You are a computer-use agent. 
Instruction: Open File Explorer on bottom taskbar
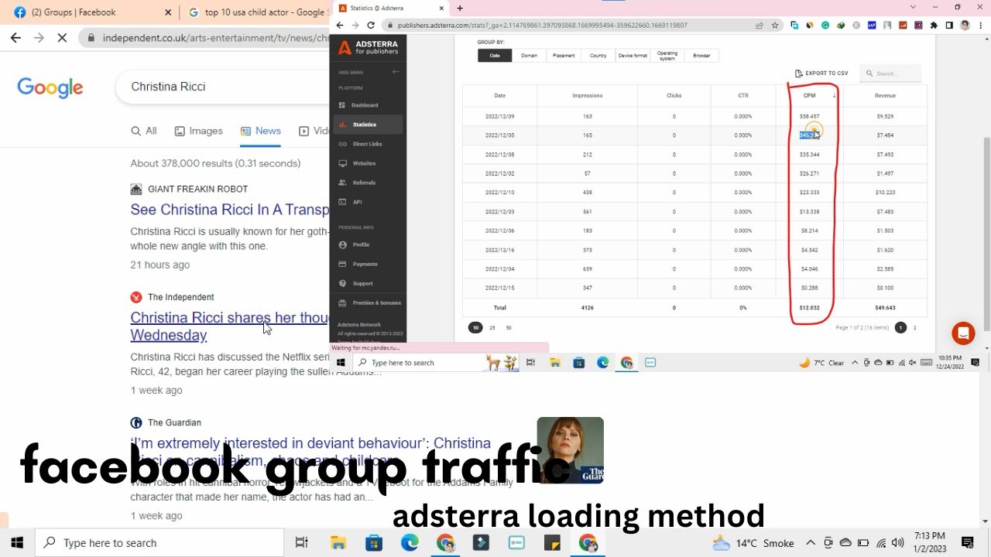(338, 543)
